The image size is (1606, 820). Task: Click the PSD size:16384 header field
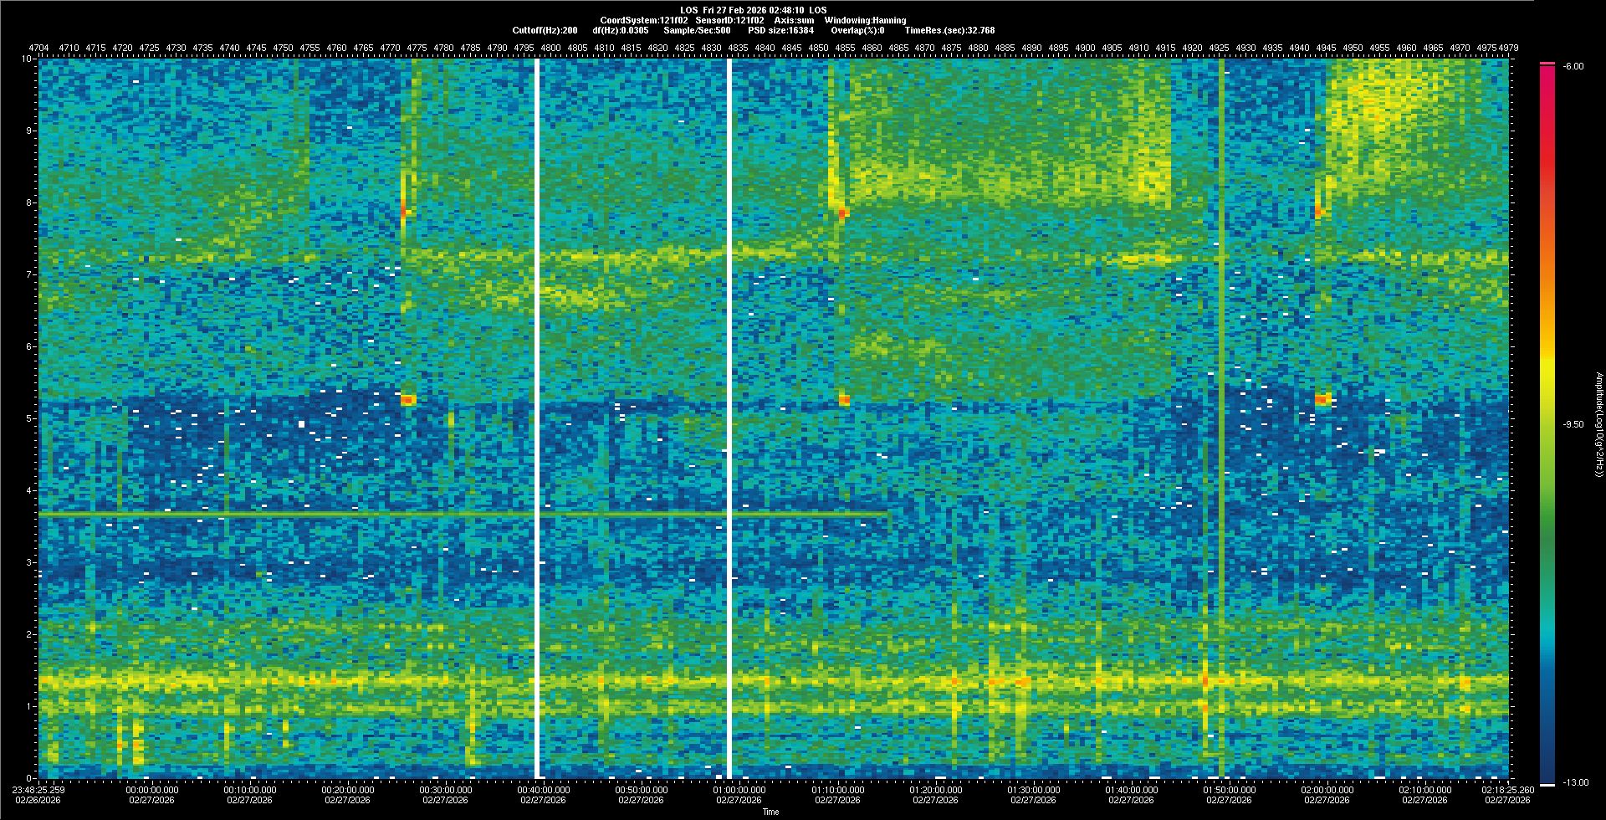click(780, 30)
